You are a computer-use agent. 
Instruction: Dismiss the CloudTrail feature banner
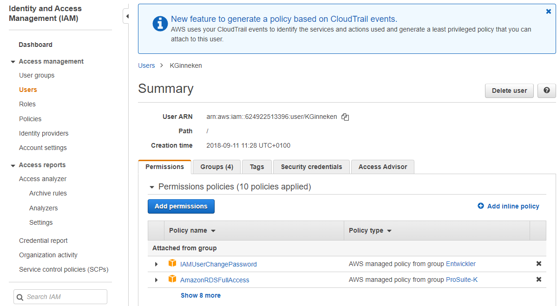548,12
